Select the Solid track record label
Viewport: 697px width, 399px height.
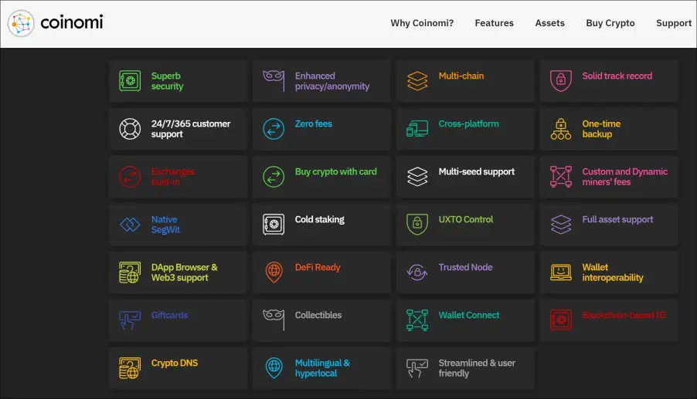point(617,76)
